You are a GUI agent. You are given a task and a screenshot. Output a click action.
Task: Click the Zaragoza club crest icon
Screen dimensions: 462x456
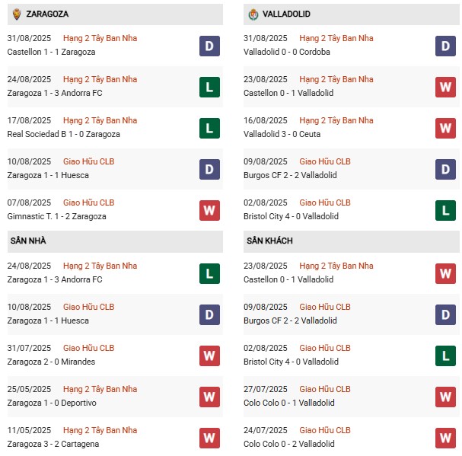[16, 14]
